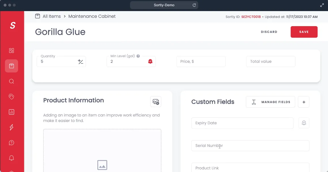328x172 pixels.
Task: Click the Sortly-Demo address bar
Action: coord(164,5)
